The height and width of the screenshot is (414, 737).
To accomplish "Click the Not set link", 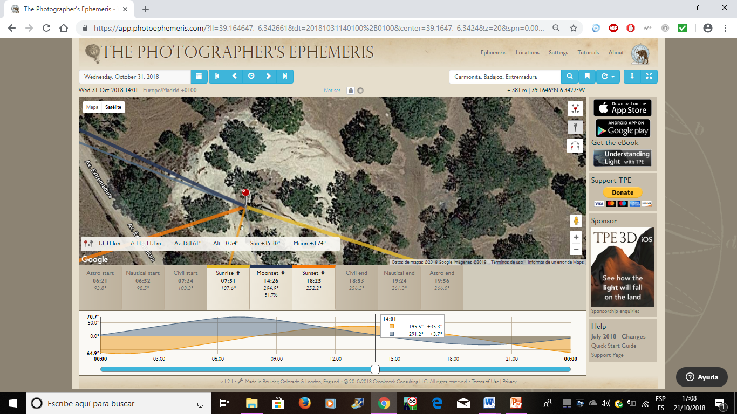I will (332, 91).
